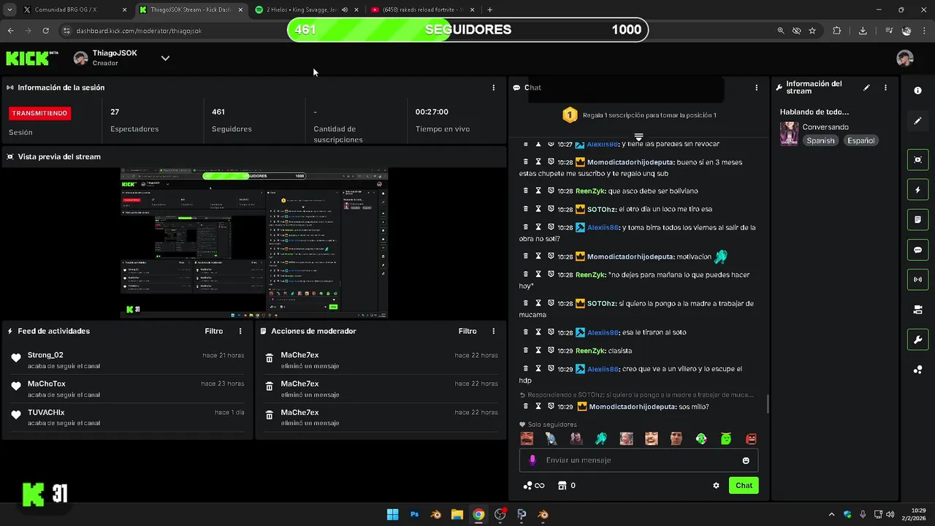The height and width of the screenshot is (526, 935).
Task: Click the scroll-to-bottom arrow atop chat
Action: click(x=638, y=137)
